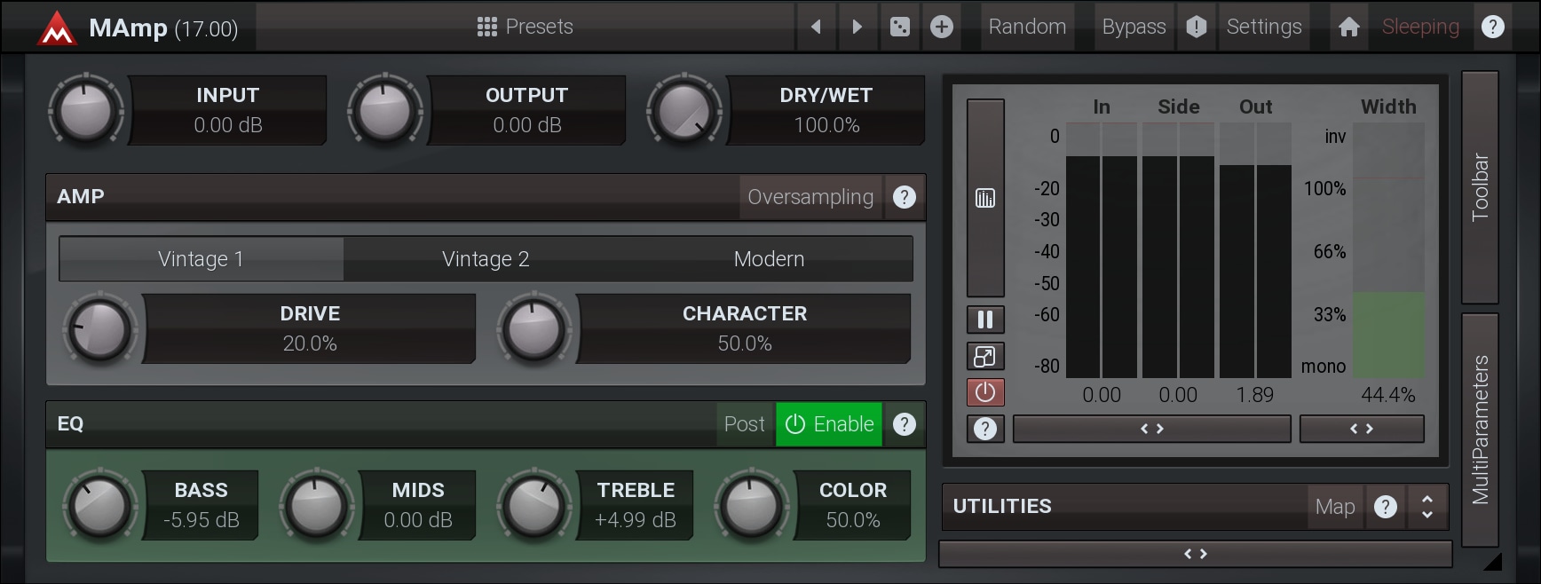Click the home icon in top bar

[x=1348, y=27]
